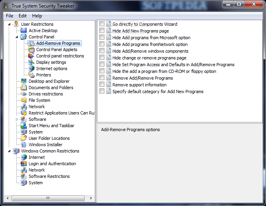Expand the Software tree node
266x206 pixels.
pyautogui.click(x=17, y=119)
